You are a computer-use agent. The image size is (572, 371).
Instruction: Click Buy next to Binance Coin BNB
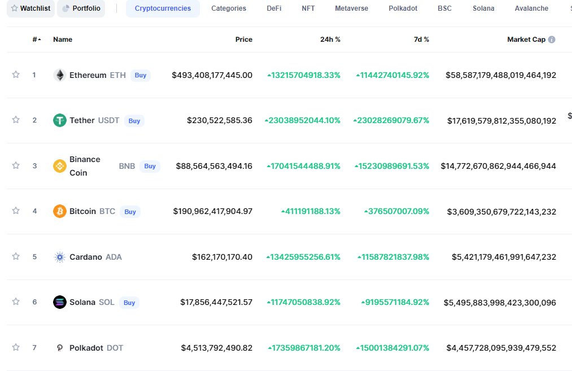coord(150,166)
